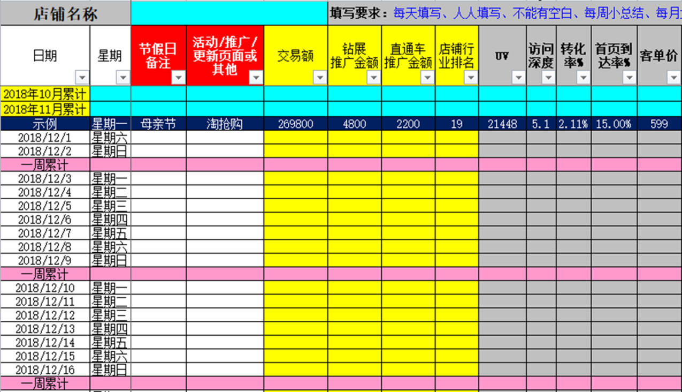Select the 2018/12/5 date cell

(x=45, y=206)
